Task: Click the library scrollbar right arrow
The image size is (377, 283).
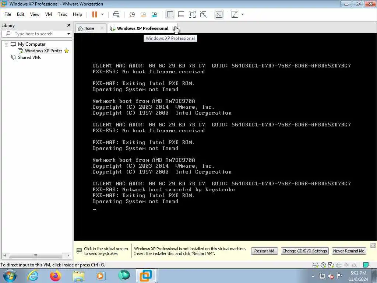Action: [x=68, y=255]
